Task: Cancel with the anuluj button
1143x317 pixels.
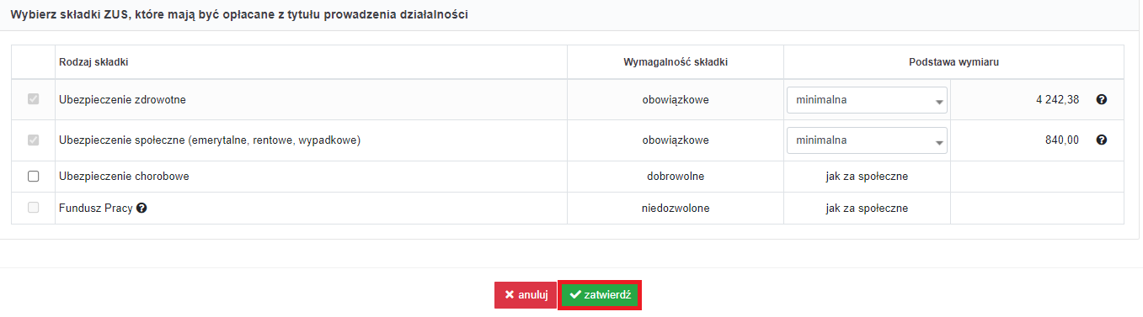Action: pyautogui.click(x=526, y=295)
